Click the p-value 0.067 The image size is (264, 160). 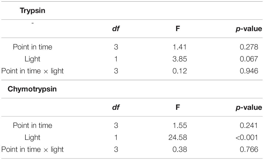249,59
